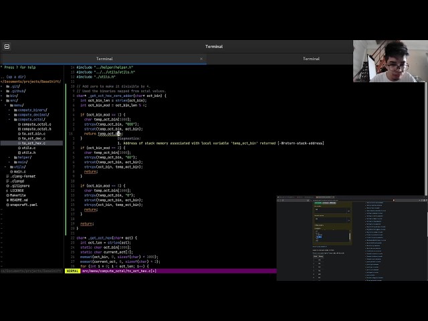This screenshot has width=428, height=321.
Task: Open the .github folder icon
Action: (x=8, y=91)
